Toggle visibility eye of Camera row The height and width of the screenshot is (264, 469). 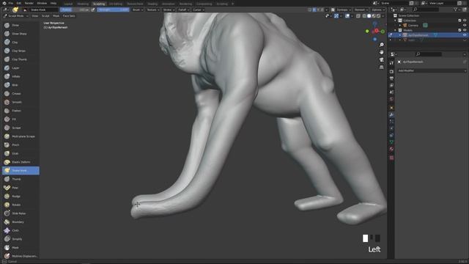click(465, 26)
